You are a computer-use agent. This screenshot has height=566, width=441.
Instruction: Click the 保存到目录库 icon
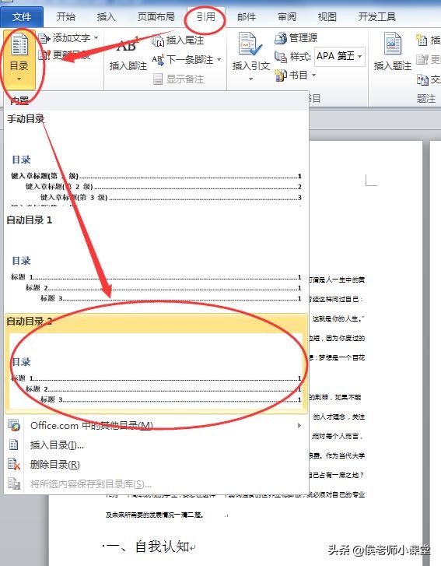point(14,483)
